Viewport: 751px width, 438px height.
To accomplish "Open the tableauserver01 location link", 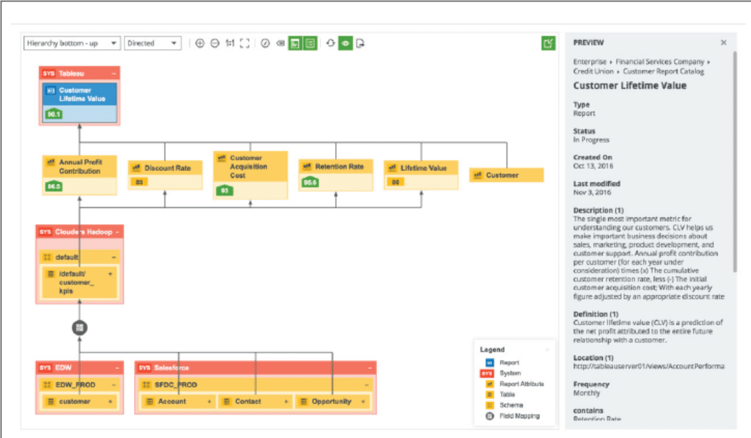I will click(648, 366).
